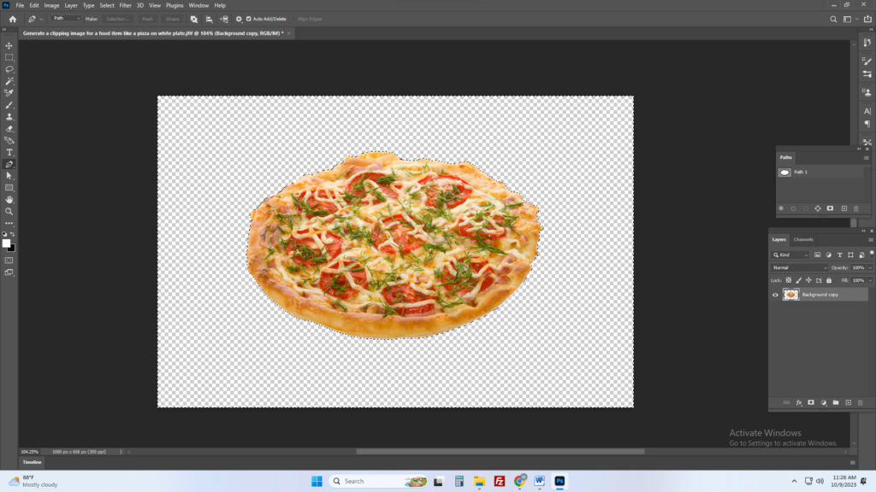
Task: Select the Type tool
Action: click(x=9, y=152)
